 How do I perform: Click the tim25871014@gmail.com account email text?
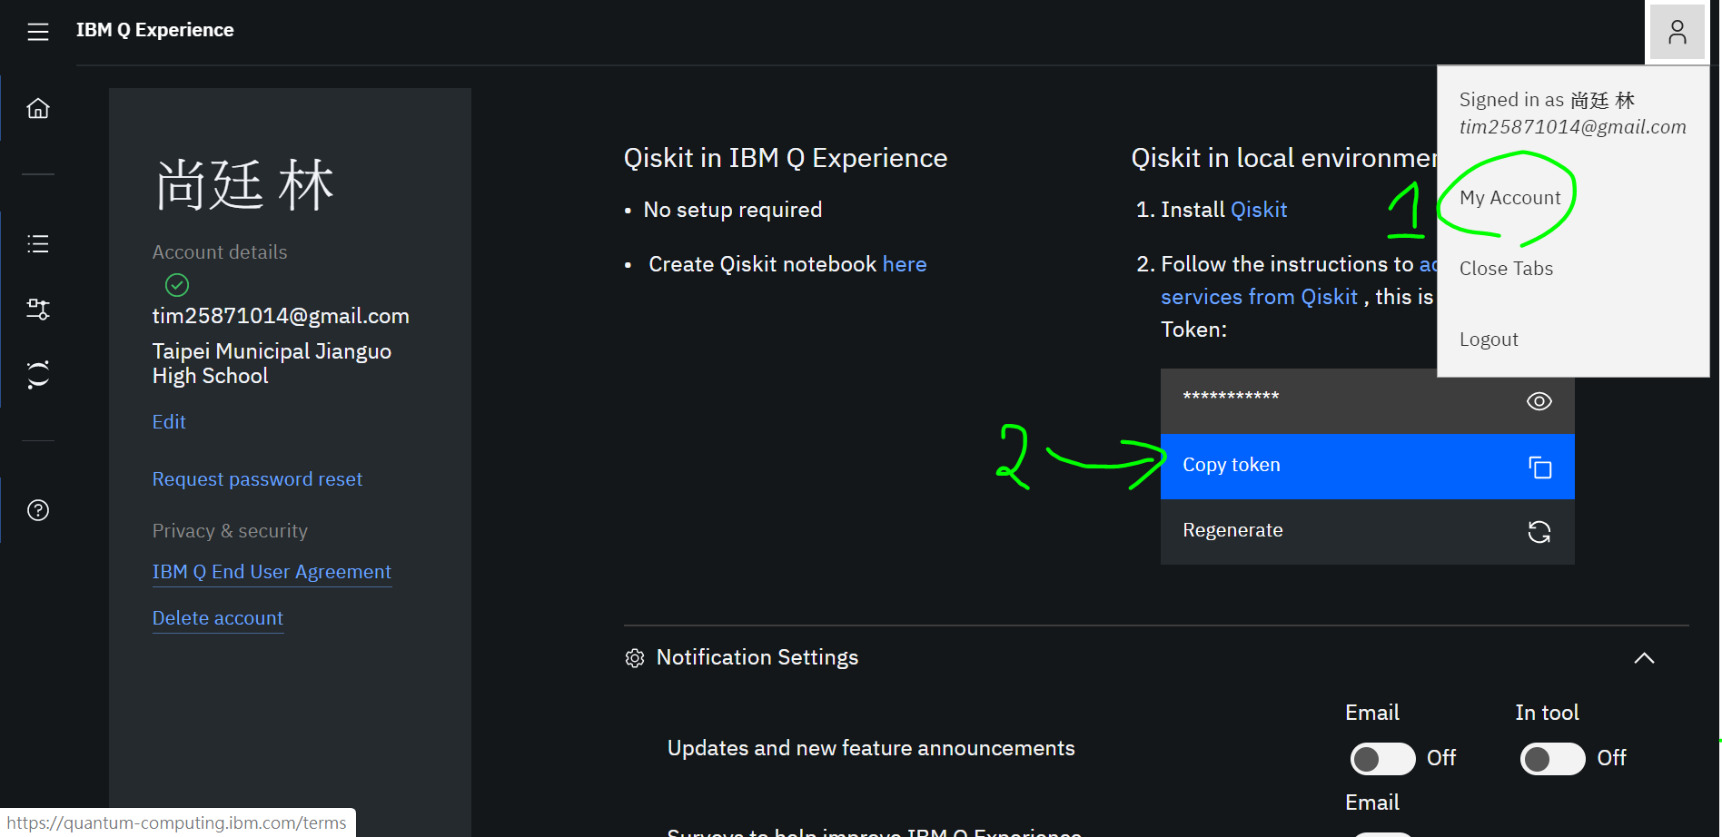point(281,316)
